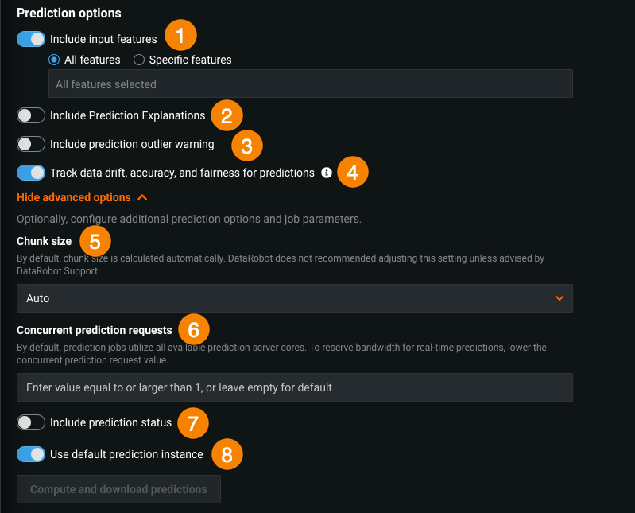This screenshot has height=513, width=635.
Task: Click orange callout badge number 1
Action: coord(180,37)
